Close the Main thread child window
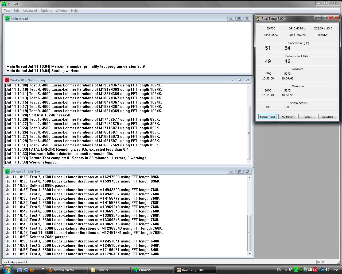The width and height of the screenshot is (342, 274). click(247, 19)
